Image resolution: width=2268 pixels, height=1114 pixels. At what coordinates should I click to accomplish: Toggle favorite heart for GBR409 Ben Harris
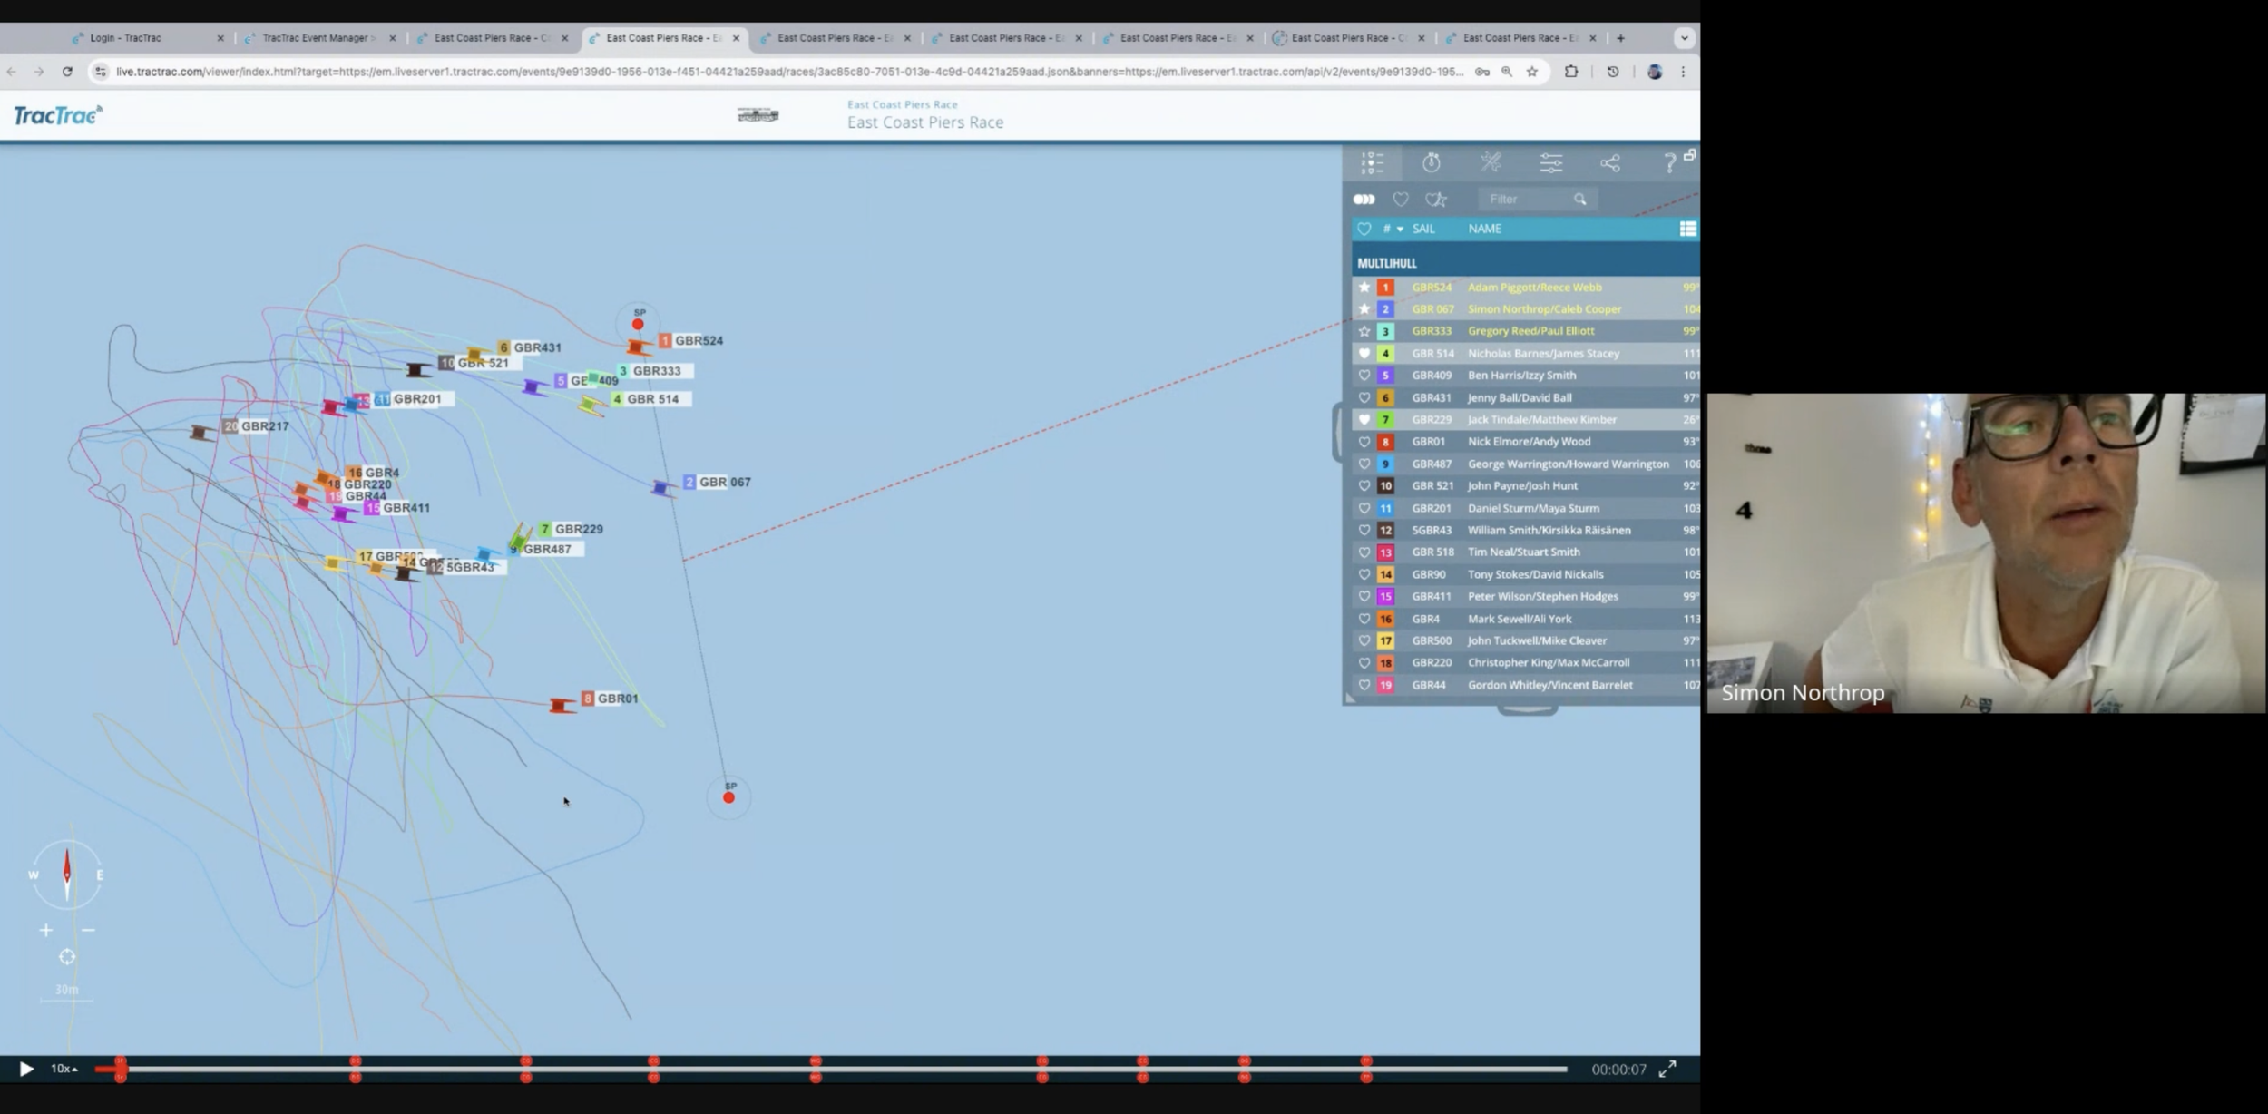tap(1364, 376)
